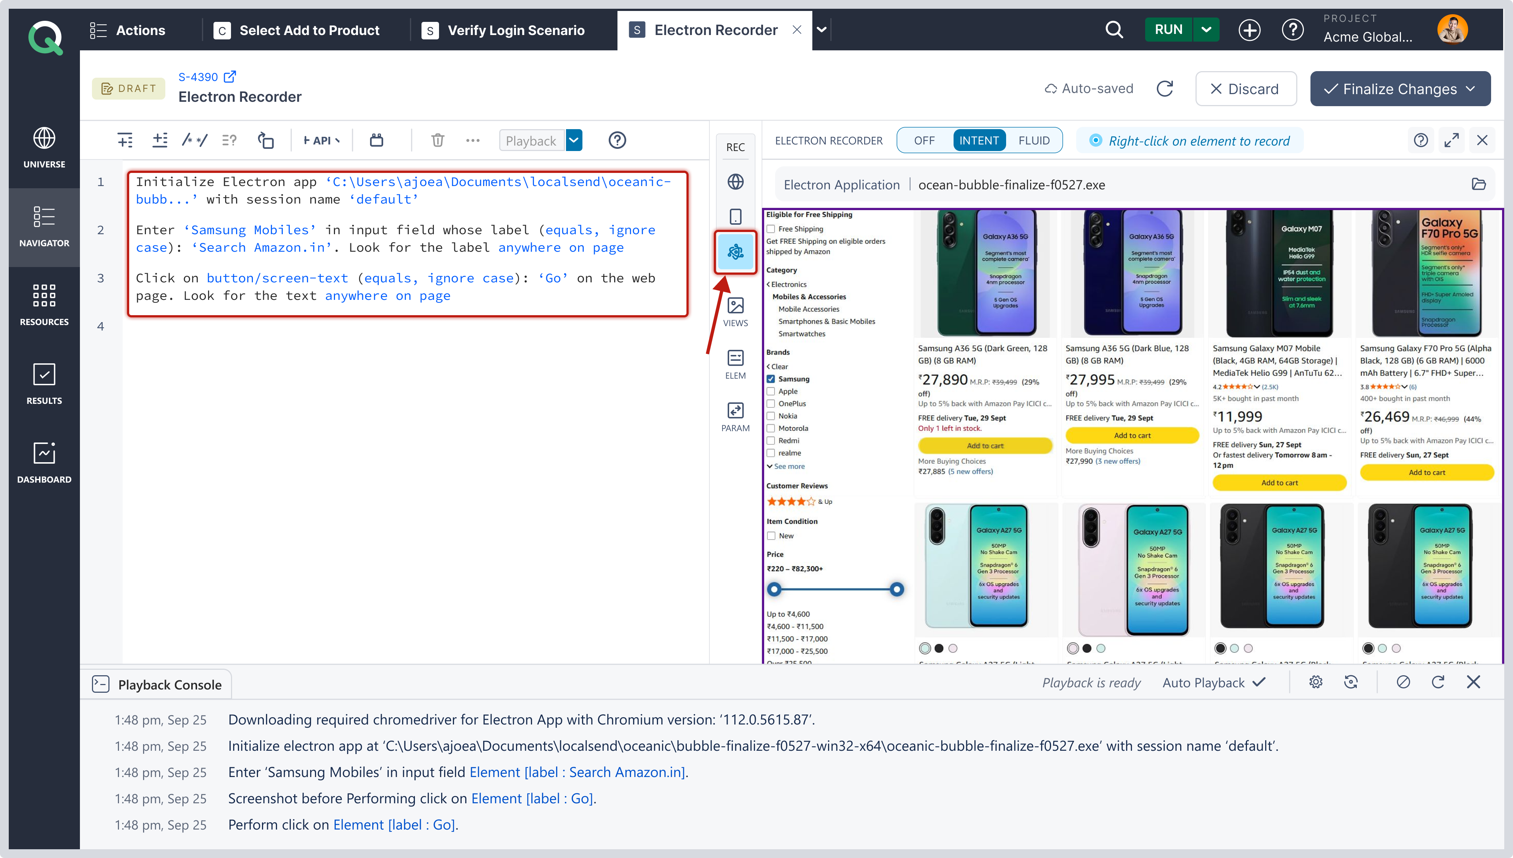This screenshot has width=1513, height=858.
Task: Open the Universe section in sidebar
Action: tap(44, 148)
